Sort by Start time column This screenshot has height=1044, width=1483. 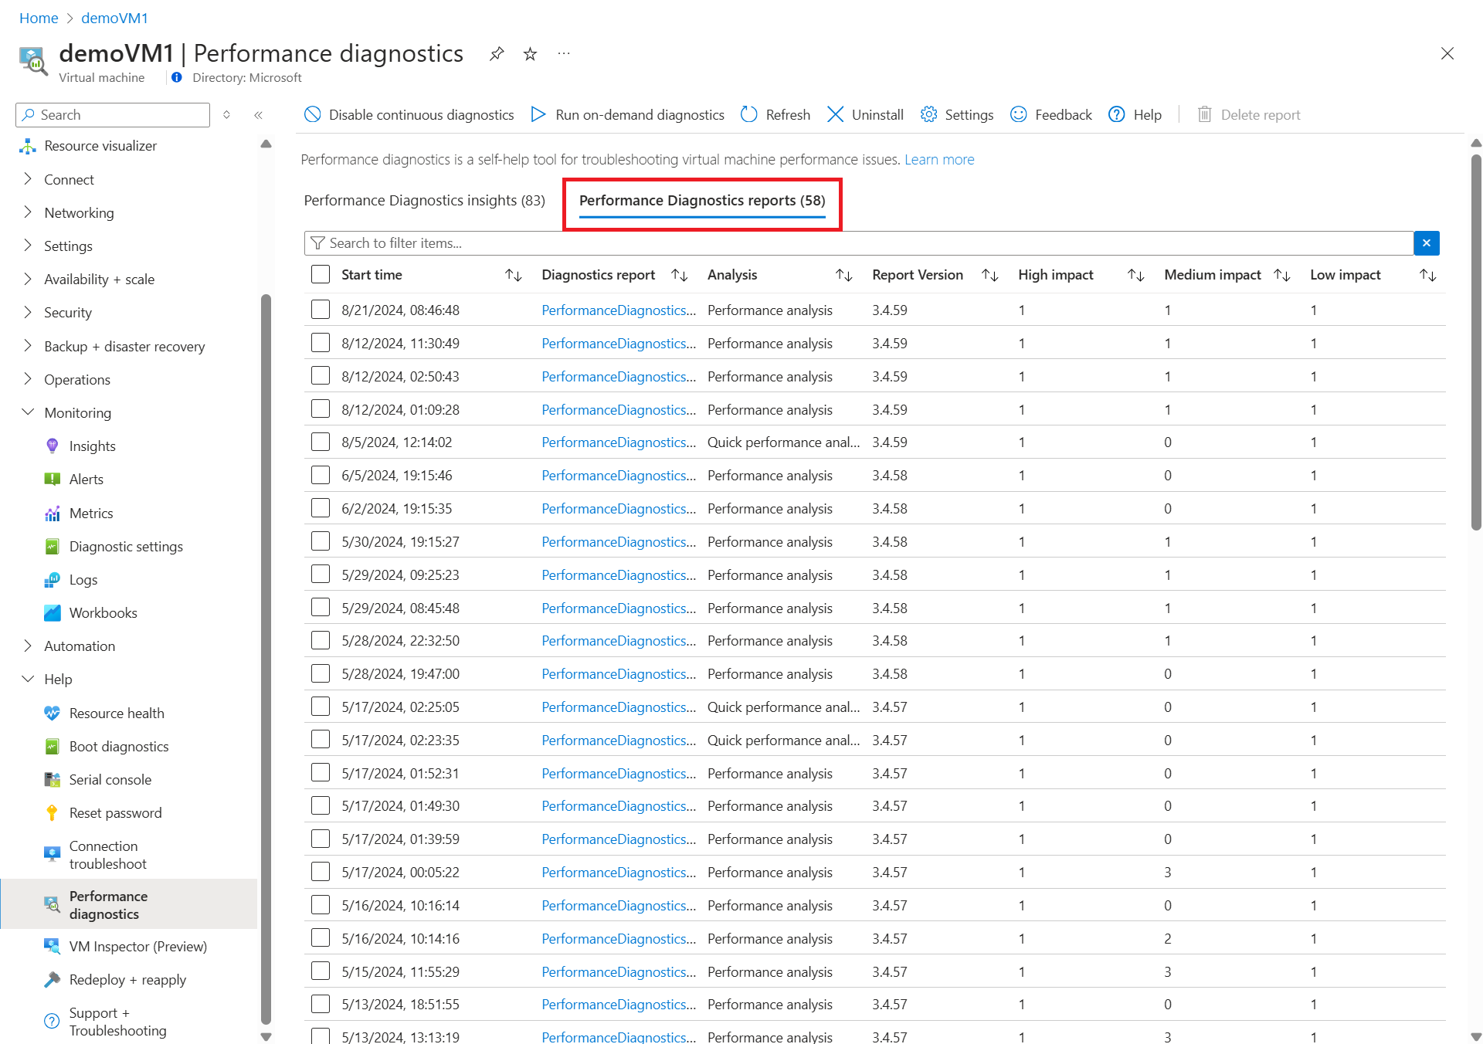pos(514,275)
